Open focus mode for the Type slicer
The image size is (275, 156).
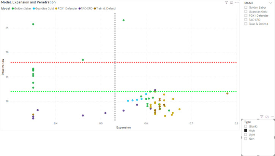click(x=267, y=117)
